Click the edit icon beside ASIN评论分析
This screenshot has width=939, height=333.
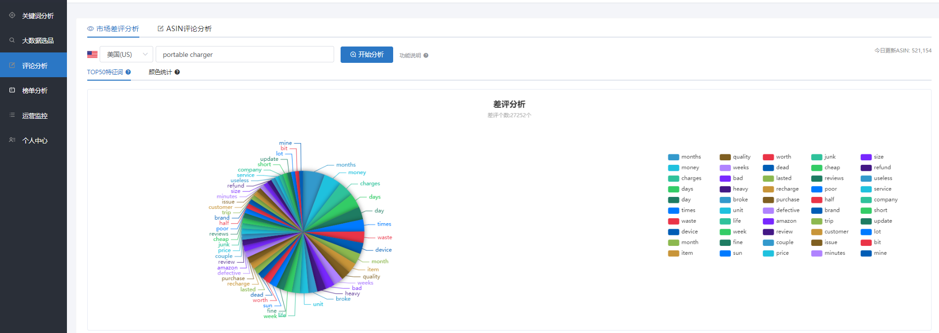coord(161,29)
